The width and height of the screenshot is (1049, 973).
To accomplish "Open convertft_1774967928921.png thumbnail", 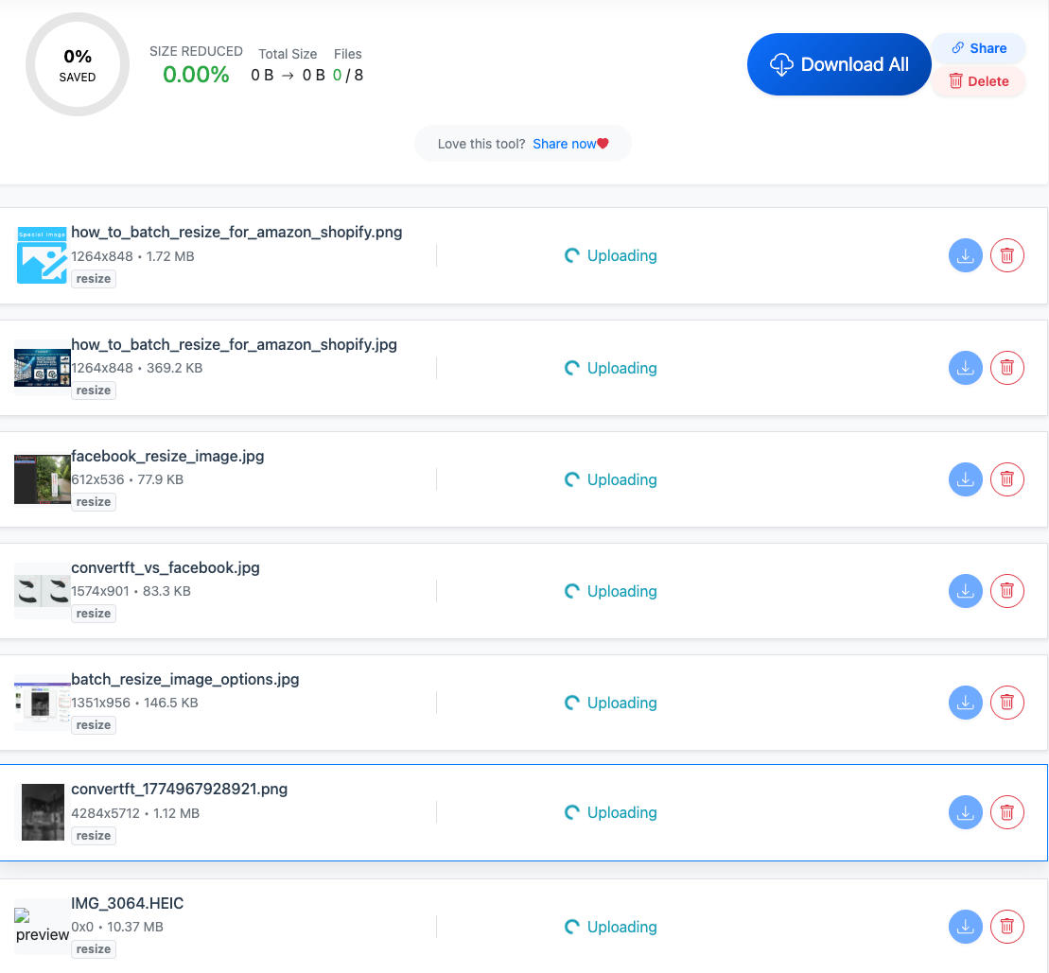I will coord(43,812).
